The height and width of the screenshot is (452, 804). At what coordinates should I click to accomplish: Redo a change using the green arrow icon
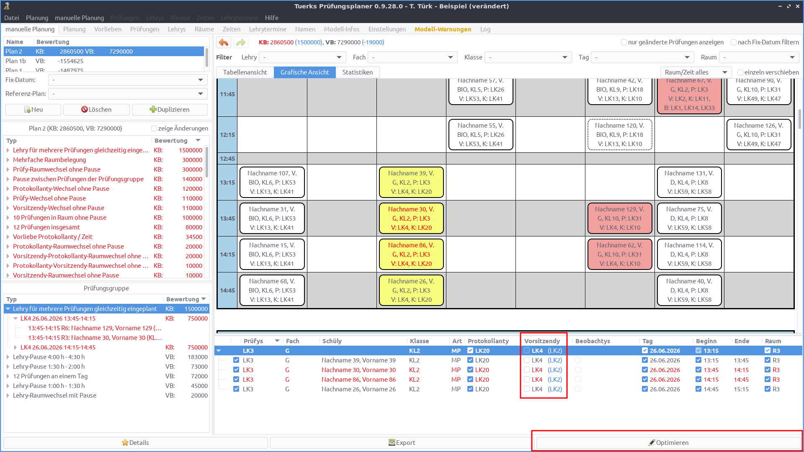[240, 42]
